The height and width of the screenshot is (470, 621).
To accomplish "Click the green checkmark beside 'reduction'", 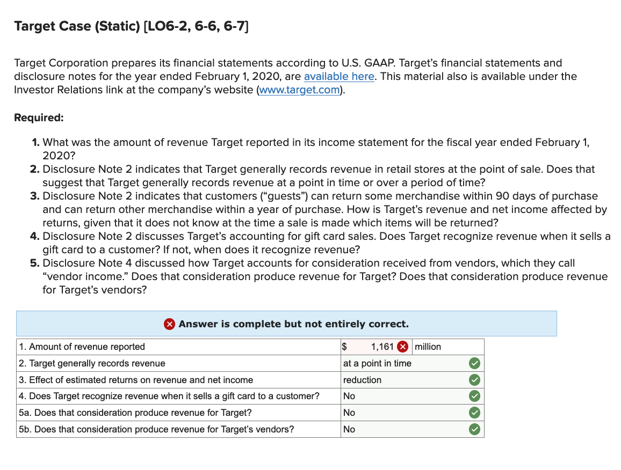I will click(474, 380).
